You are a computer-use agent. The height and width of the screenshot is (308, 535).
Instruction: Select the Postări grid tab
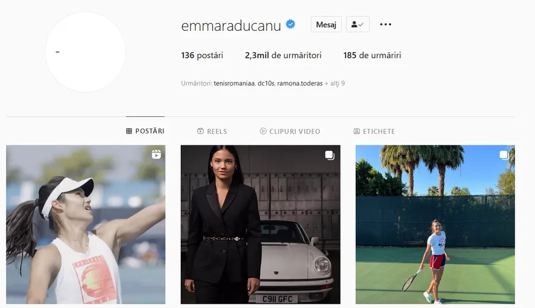pos(145,131)
